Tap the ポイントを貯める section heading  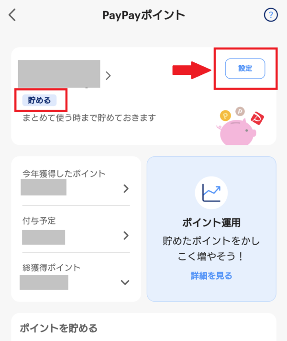(58, 328)
